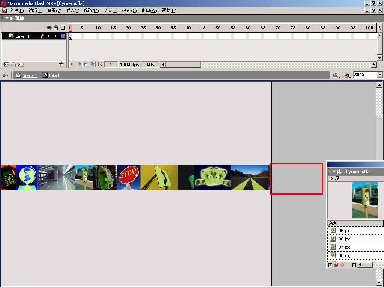Click the stage vertical scrollbar up arrow

point(379,85)
